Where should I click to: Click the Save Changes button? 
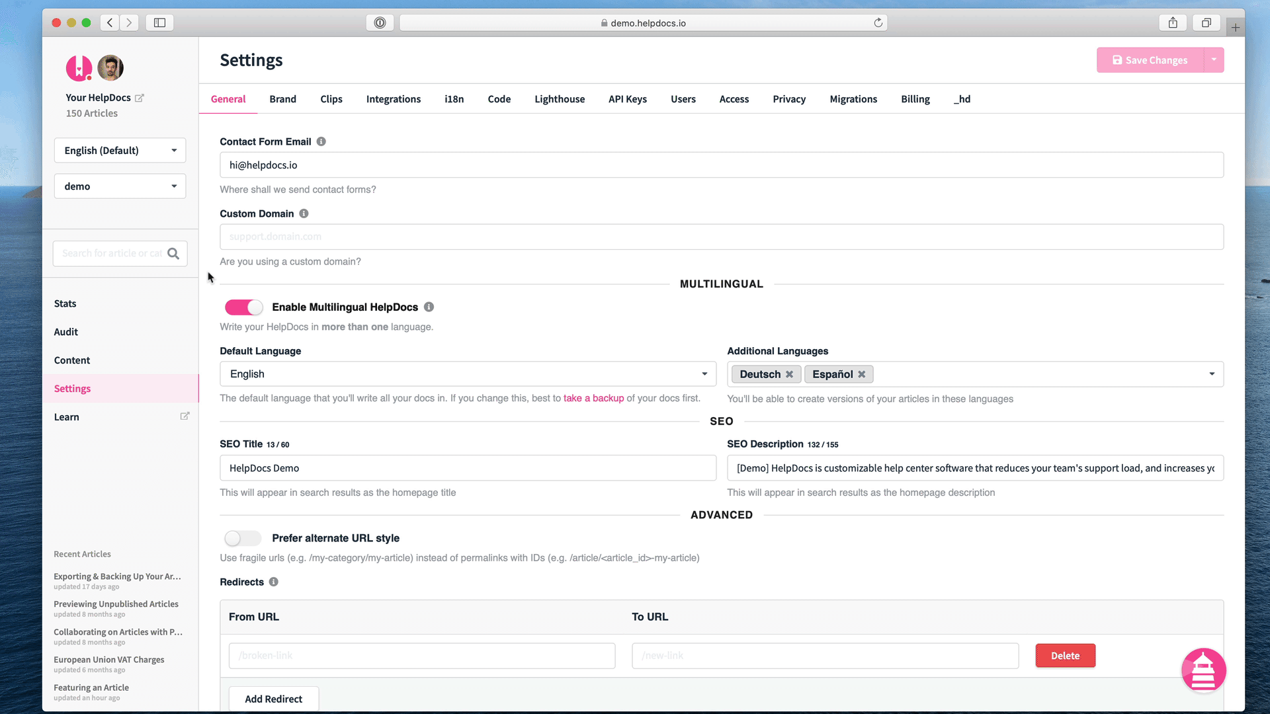[x=1150, y=60]
